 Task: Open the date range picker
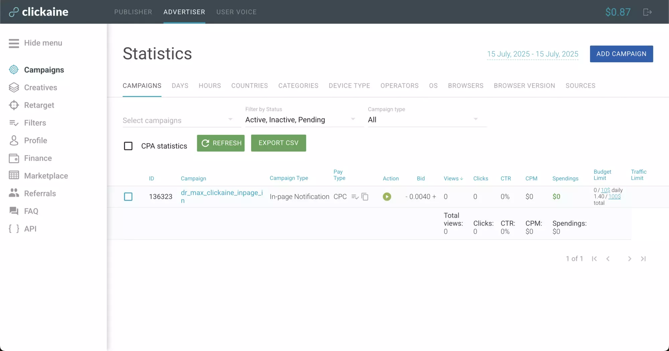533,54
